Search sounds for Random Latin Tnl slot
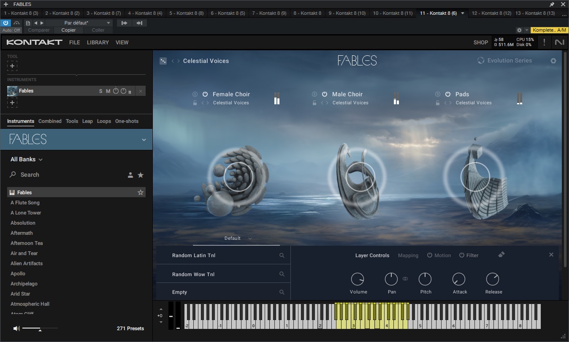Image resolution: width=569 pixels, height=342 pixels. click(x=282, y=255)
